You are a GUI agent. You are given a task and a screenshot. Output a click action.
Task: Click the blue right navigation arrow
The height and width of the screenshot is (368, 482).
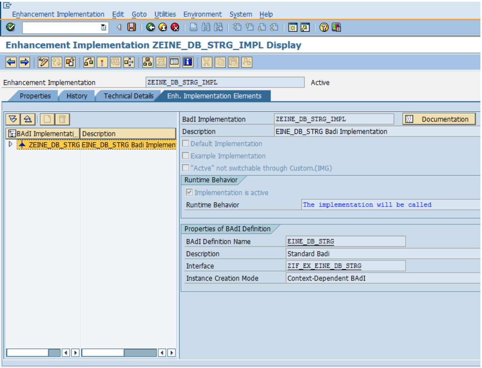(24, 62)
